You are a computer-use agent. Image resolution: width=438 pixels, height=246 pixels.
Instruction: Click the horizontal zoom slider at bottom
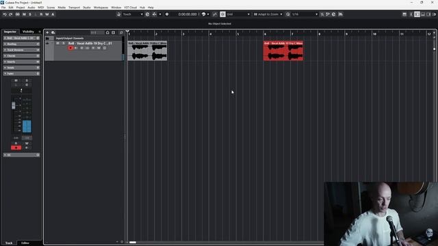pos(133,243)
